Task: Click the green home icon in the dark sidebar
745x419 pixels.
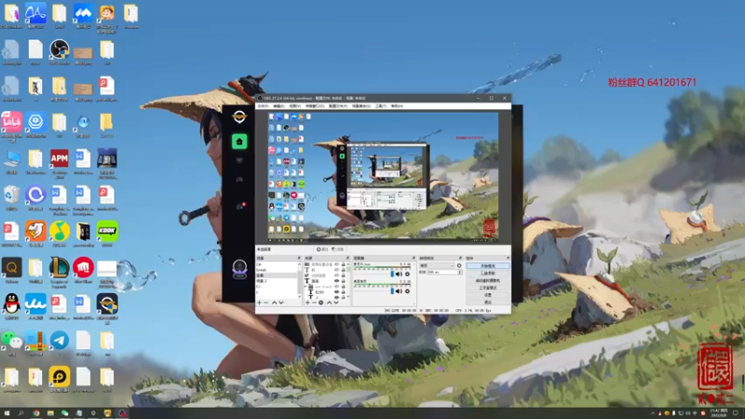Action: [239, 142]
